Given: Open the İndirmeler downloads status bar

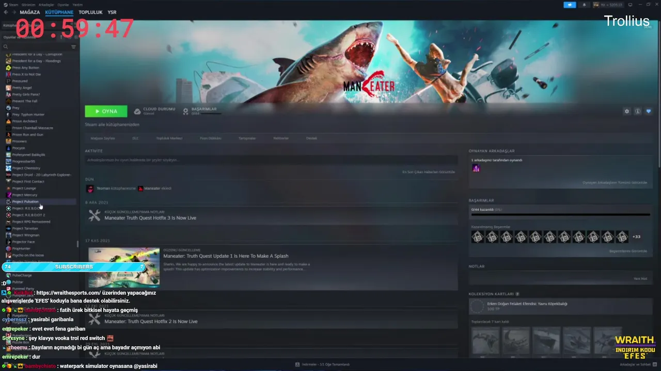Looking at the screenshot, I should (323, 364).
